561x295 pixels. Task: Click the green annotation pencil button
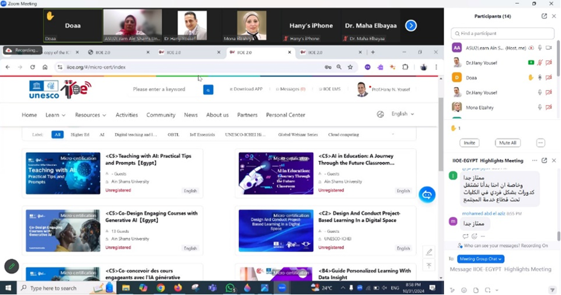(11, 266)
